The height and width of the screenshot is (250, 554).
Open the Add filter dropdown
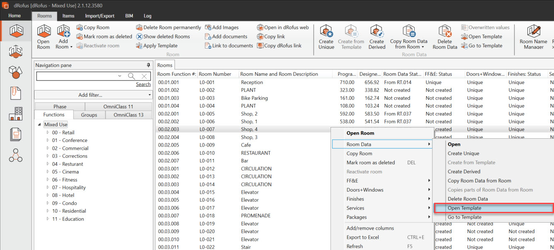click(93, 95)
